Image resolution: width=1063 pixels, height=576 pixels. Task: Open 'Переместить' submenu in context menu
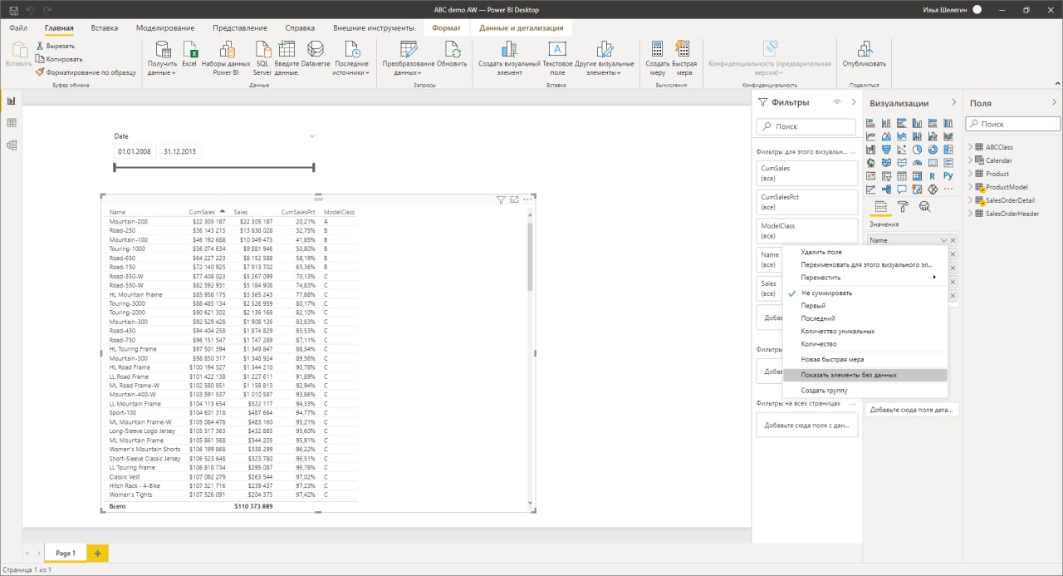(865, 278)
